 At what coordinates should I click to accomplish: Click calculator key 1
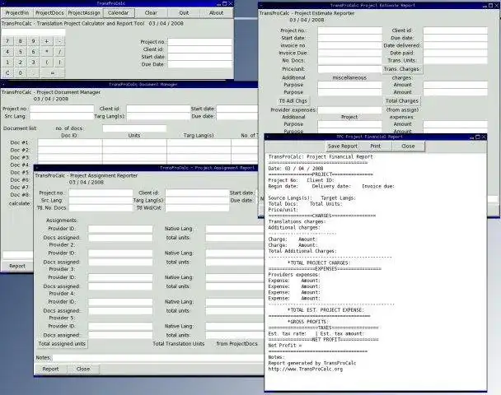[x=7, y=63]
